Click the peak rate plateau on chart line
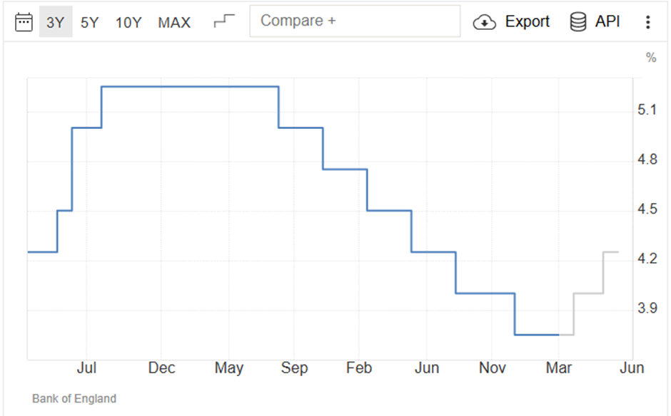 click(190, 87)
